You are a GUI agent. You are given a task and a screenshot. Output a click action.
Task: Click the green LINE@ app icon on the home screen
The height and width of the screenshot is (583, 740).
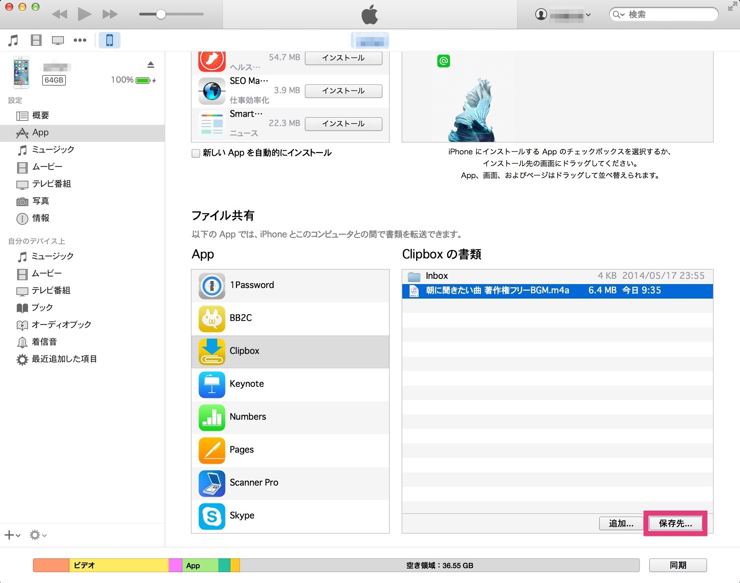pos(443,61)
